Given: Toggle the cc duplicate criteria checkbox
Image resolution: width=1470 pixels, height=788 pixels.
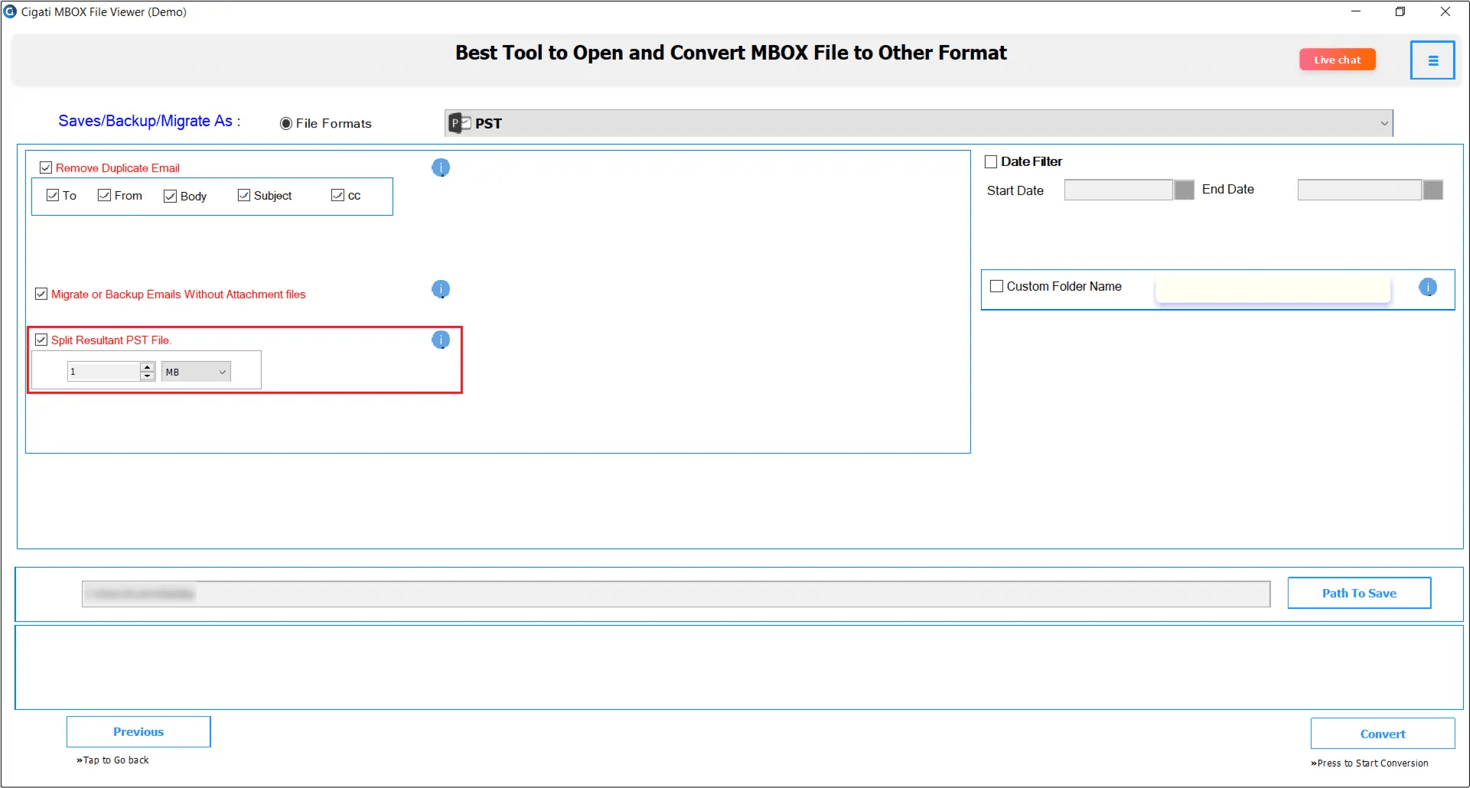Looking at the screenshot, I should click(x=337, y=195).
